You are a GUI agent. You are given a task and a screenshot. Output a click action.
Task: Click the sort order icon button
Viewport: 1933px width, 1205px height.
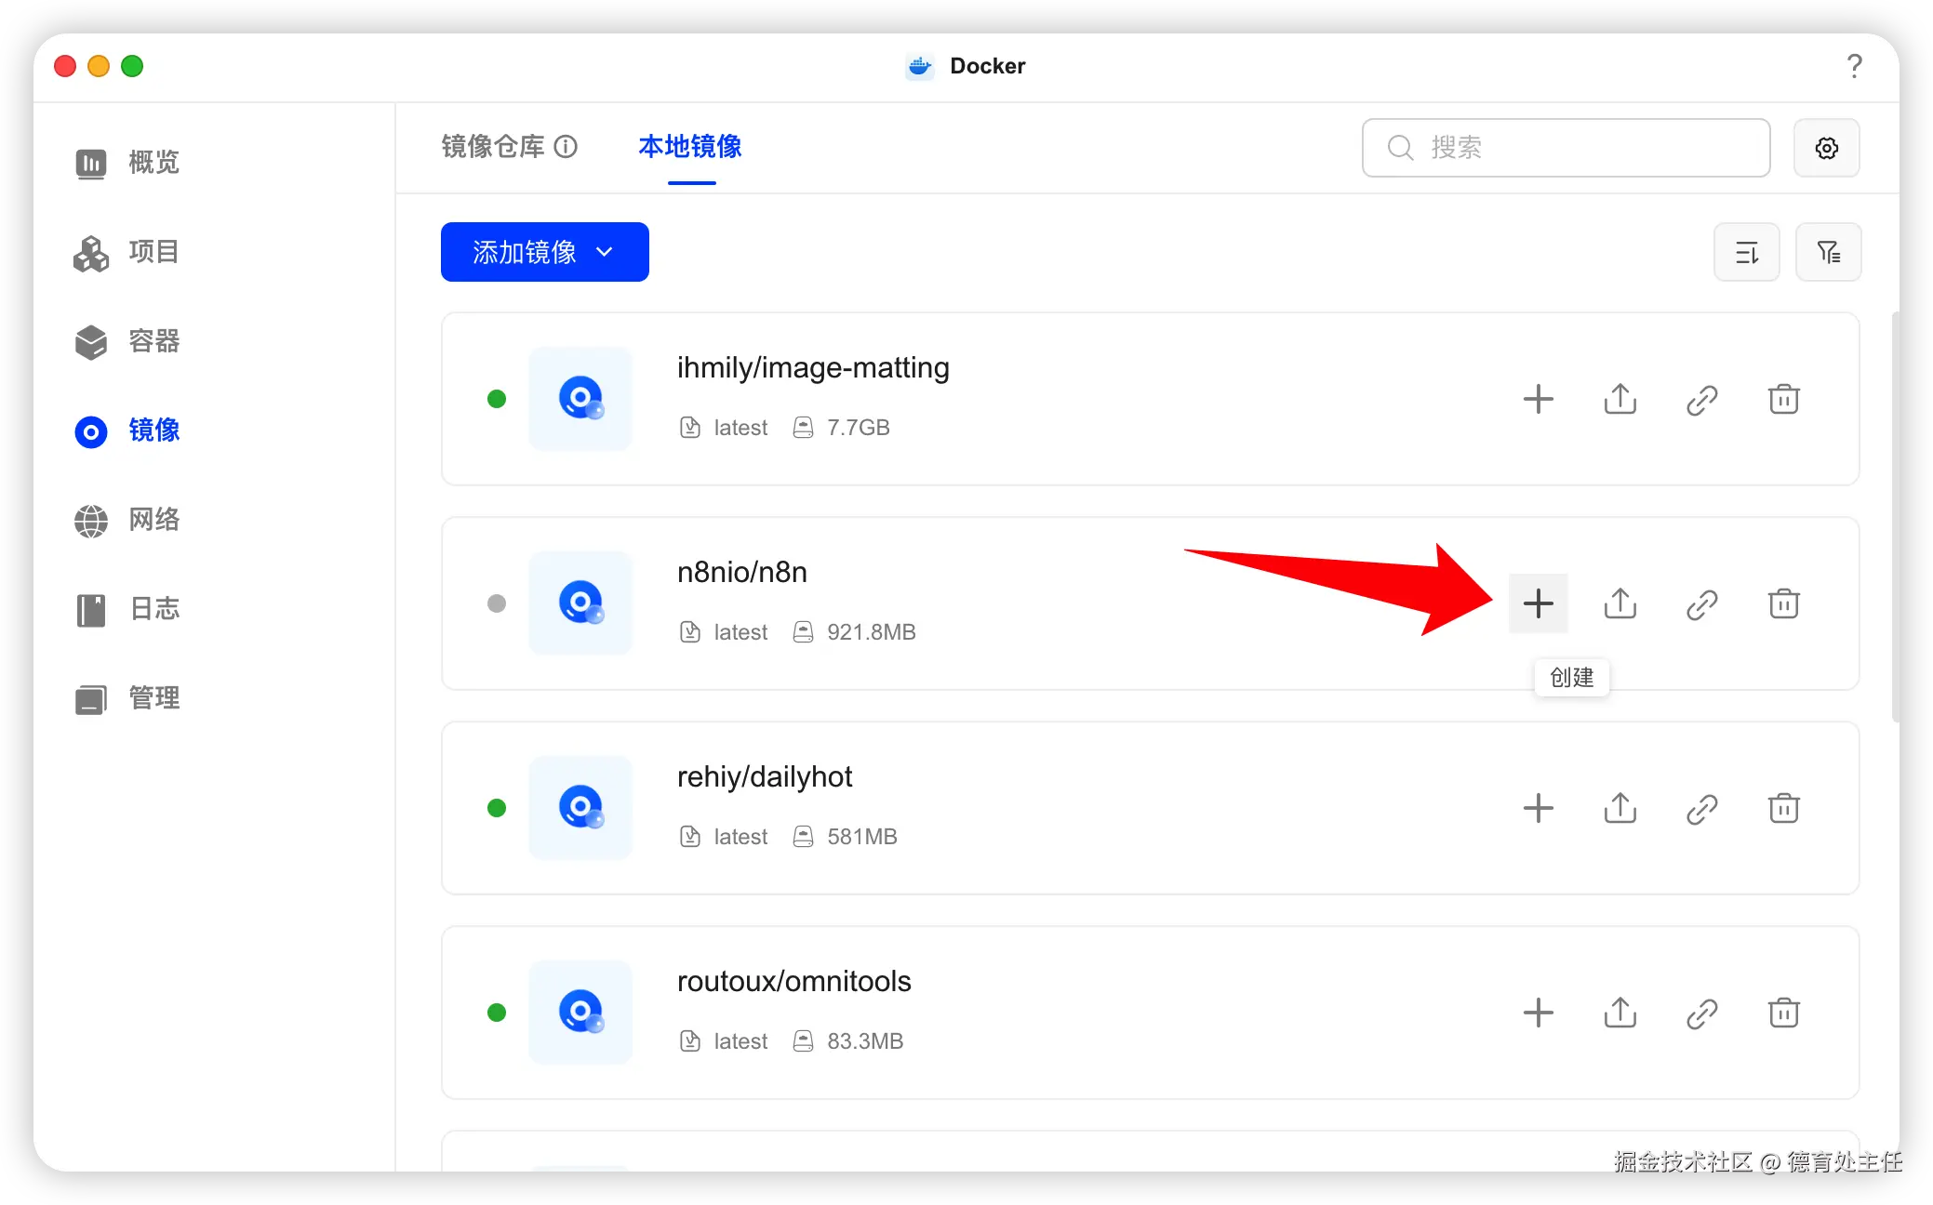pos(1746,252)
